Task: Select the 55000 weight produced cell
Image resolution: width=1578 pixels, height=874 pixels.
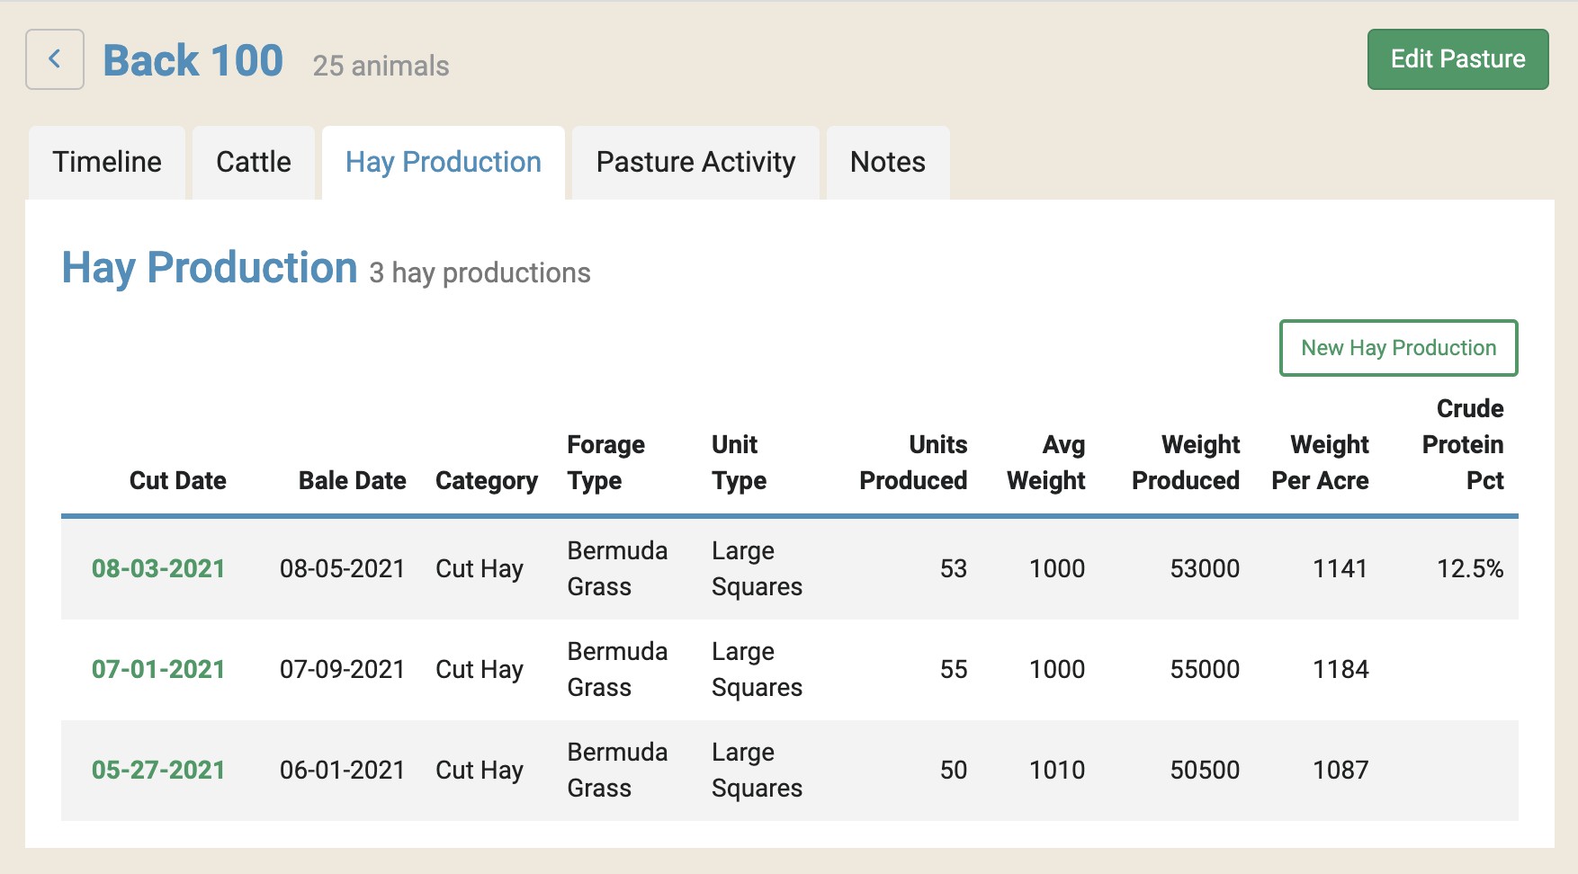Action: coord(1204,670)
